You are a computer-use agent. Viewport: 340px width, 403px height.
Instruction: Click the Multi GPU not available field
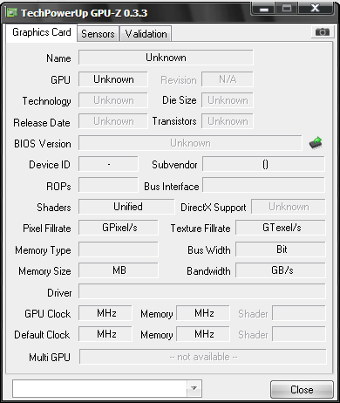(203, 357)
